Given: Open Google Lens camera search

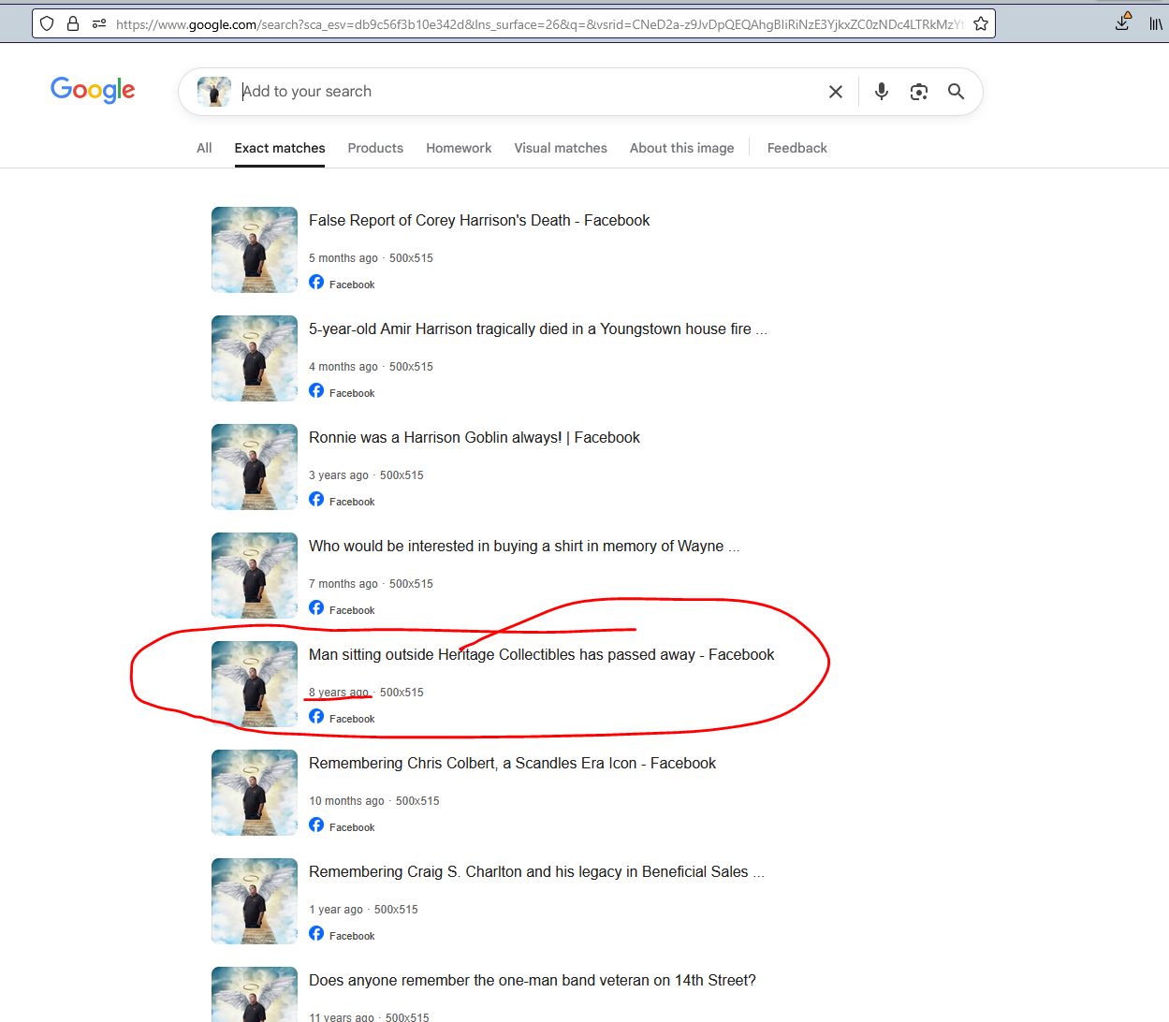Looking at the screenshot, I should (919, 92).
